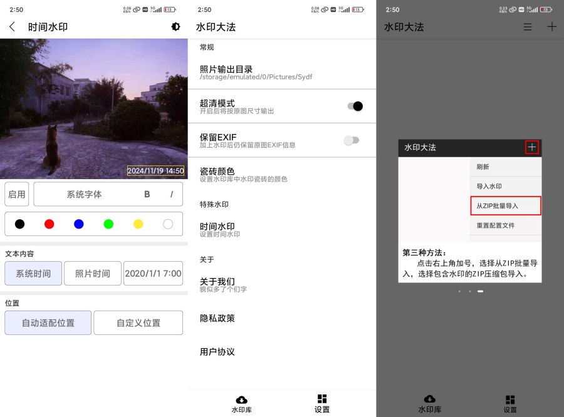Pick the red color swatch
Image resolution: width=564 pixels, height=417 pixels.
[49, 224]
